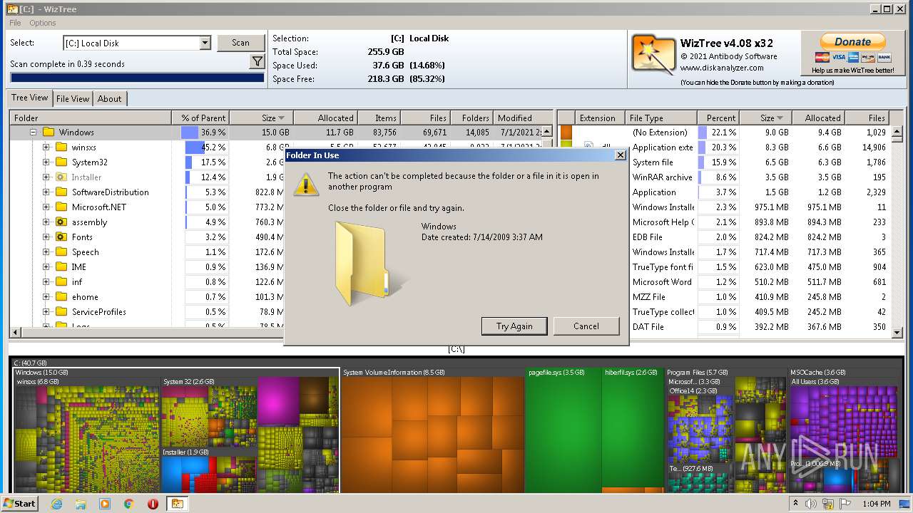Open the About tab
This screenshot has width=913, height=513.
[x=109, y=99]
